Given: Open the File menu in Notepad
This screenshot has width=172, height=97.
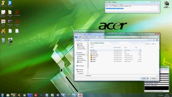Looking at the screenshot, I should [x=106, y=4].
